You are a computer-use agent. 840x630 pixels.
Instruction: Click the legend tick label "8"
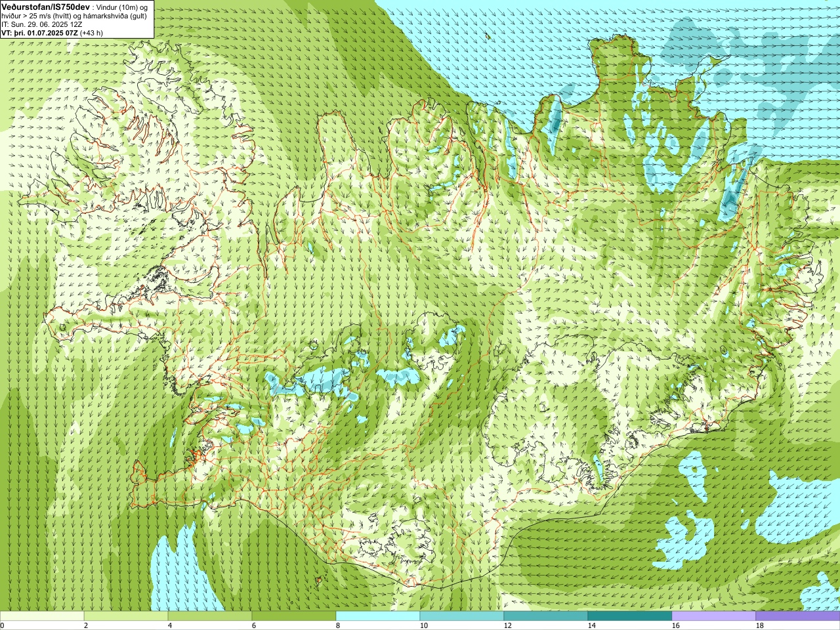(338, 625)
